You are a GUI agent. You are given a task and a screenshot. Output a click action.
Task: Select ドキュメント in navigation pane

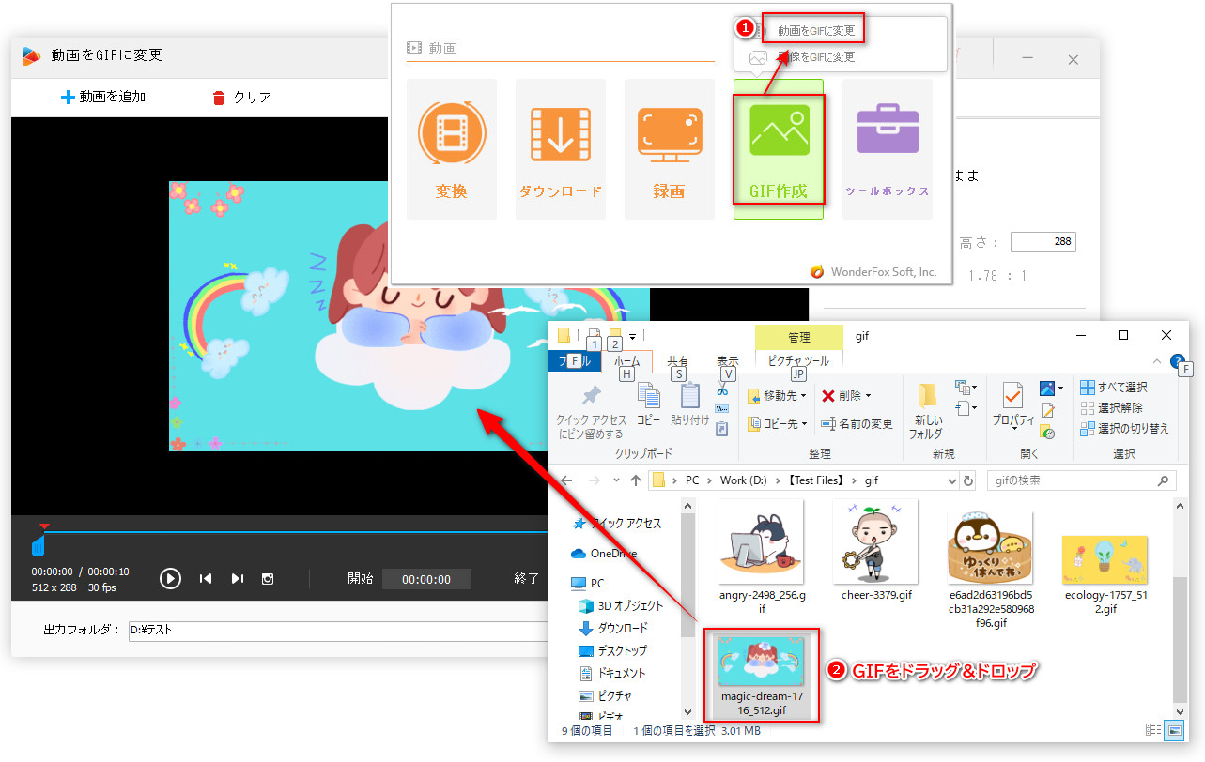pyautogui.click(x=613, y=673)
